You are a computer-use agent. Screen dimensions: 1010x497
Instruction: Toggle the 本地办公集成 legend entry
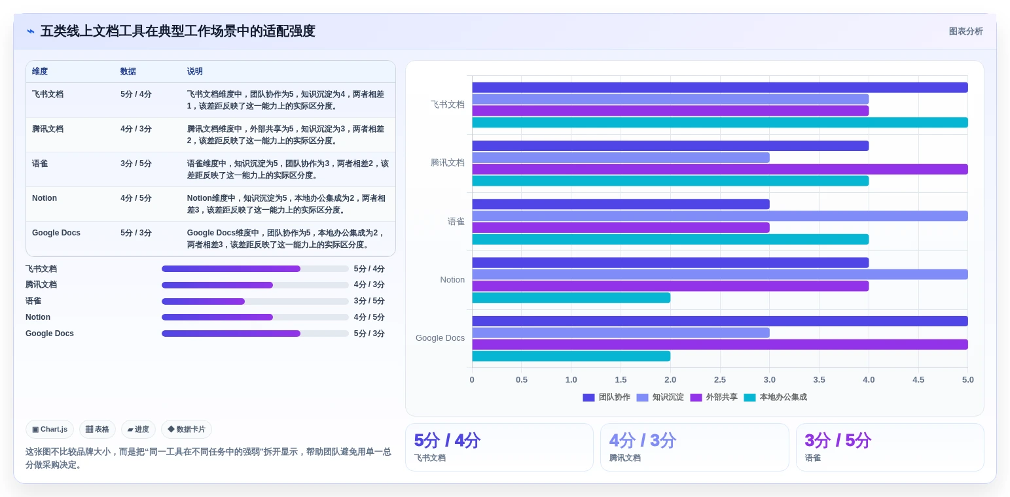click(776, 398)
